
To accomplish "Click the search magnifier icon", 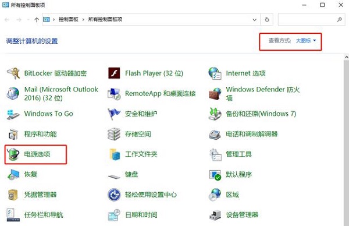I will [x=340, y=20].
